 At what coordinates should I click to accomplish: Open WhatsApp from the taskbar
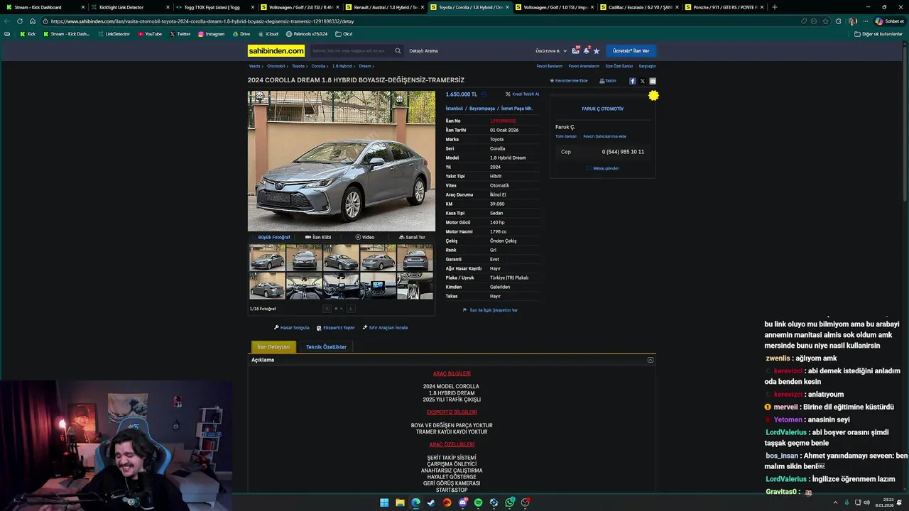tap(509, 502)
